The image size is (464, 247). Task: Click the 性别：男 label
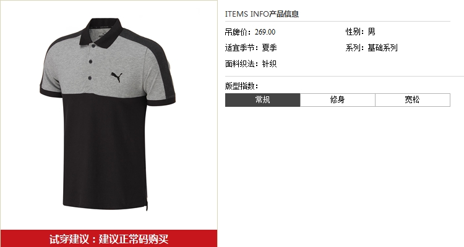point(361,31)
